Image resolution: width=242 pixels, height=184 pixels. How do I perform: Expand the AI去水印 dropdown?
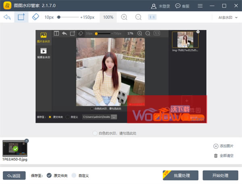(x=227, y=17)
